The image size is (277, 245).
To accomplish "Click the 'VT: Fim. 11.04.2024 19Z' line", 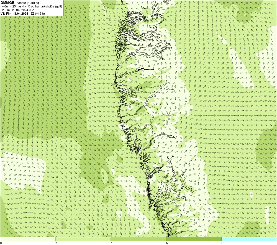I will (x=17, y=14).
